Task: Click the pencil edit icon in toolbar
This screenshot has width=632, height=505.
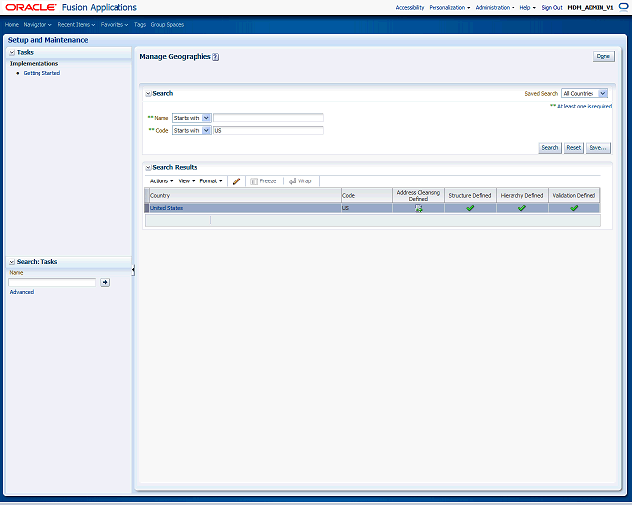Action: click(237, 181)
